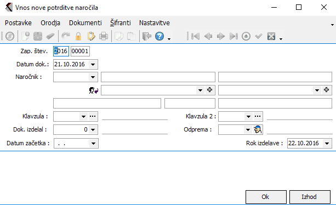The height and width of the screenshot is (205, 336).
Task: Open navigation toolbar options arrow
Action: click(x=281, y=39)
